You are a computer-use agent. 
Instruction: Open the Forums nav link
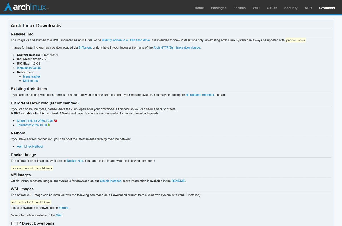pos(239,8)
